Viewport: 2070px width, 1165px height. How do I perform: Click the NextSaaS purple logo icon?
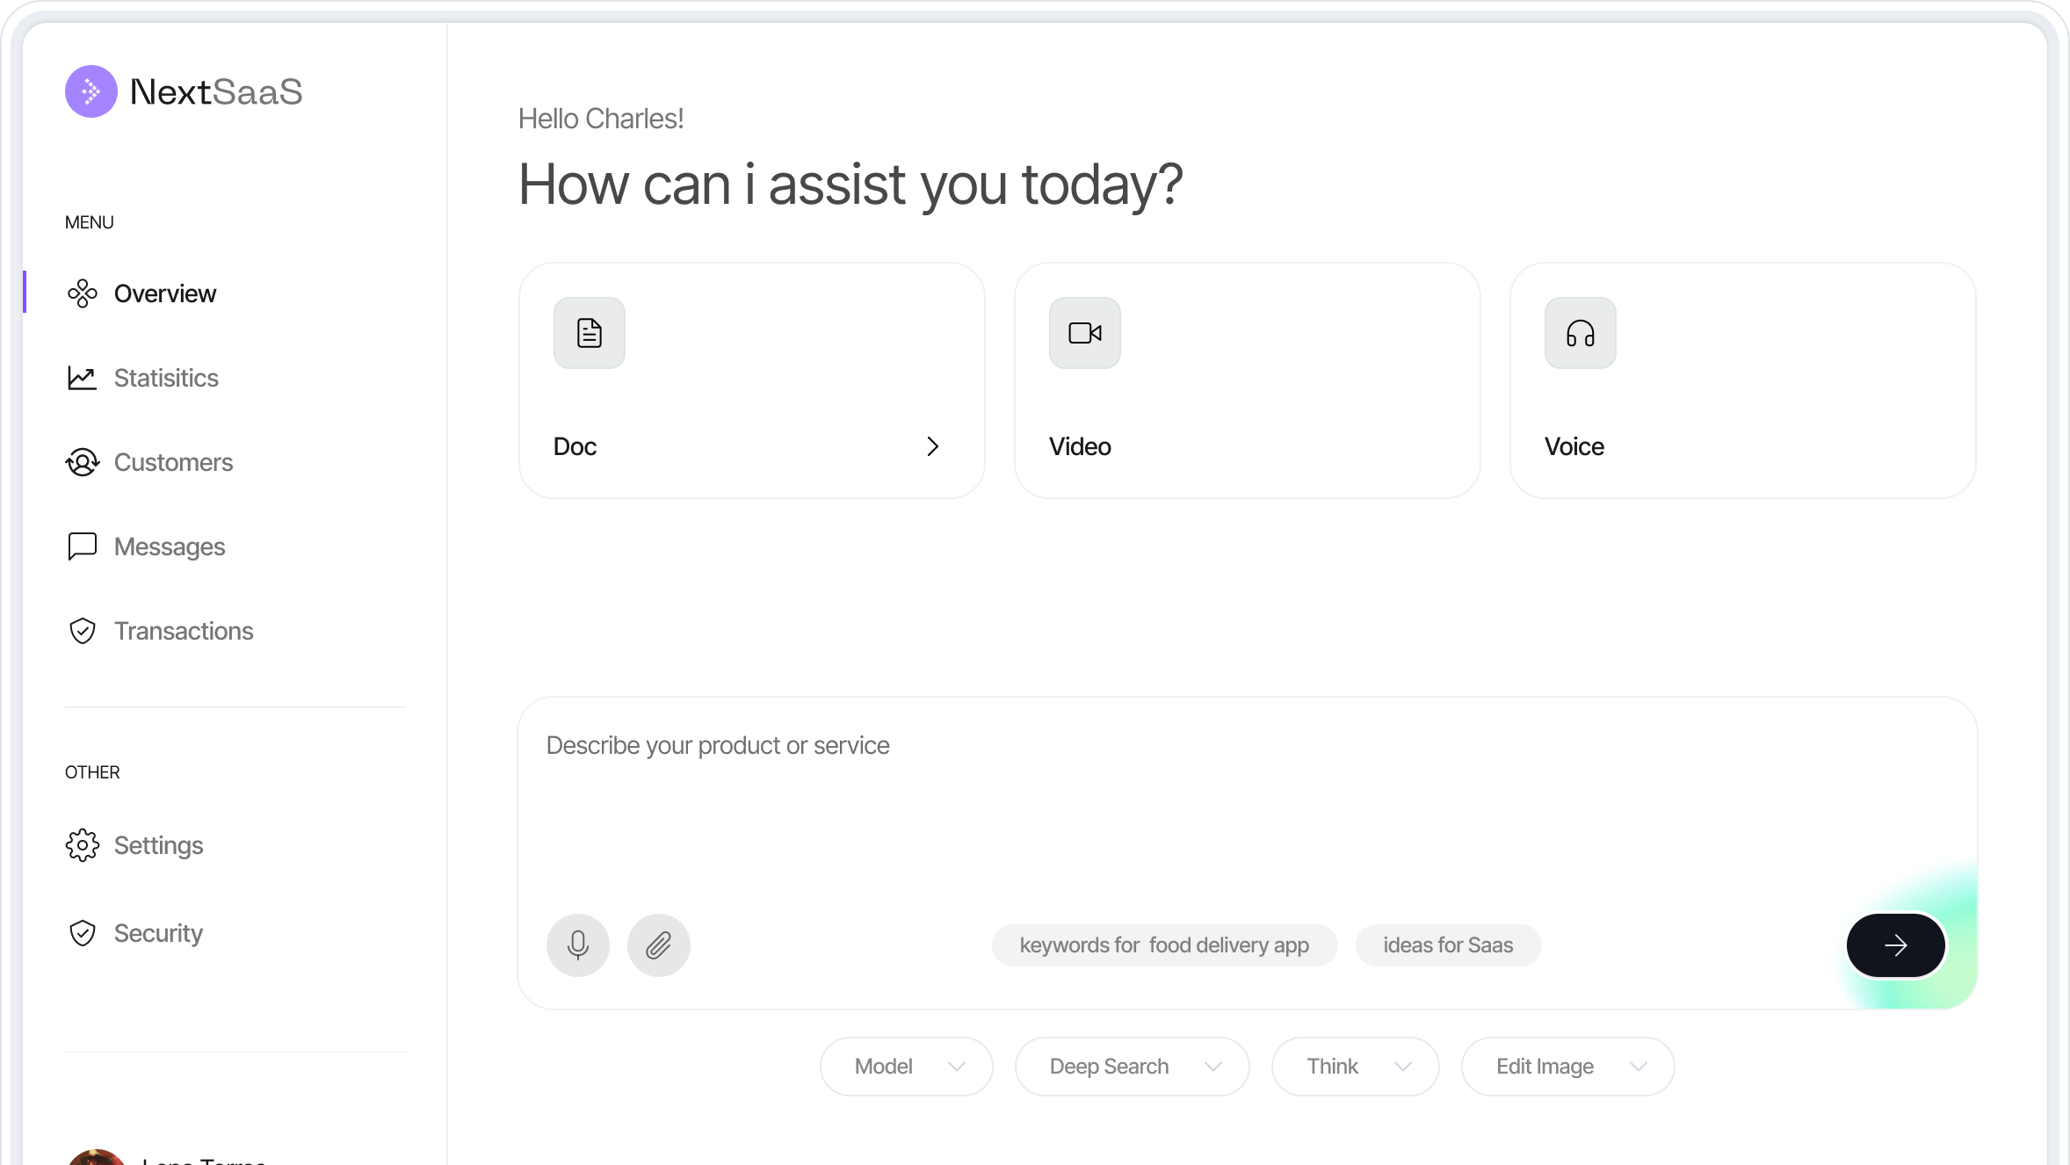pos(91,91)
